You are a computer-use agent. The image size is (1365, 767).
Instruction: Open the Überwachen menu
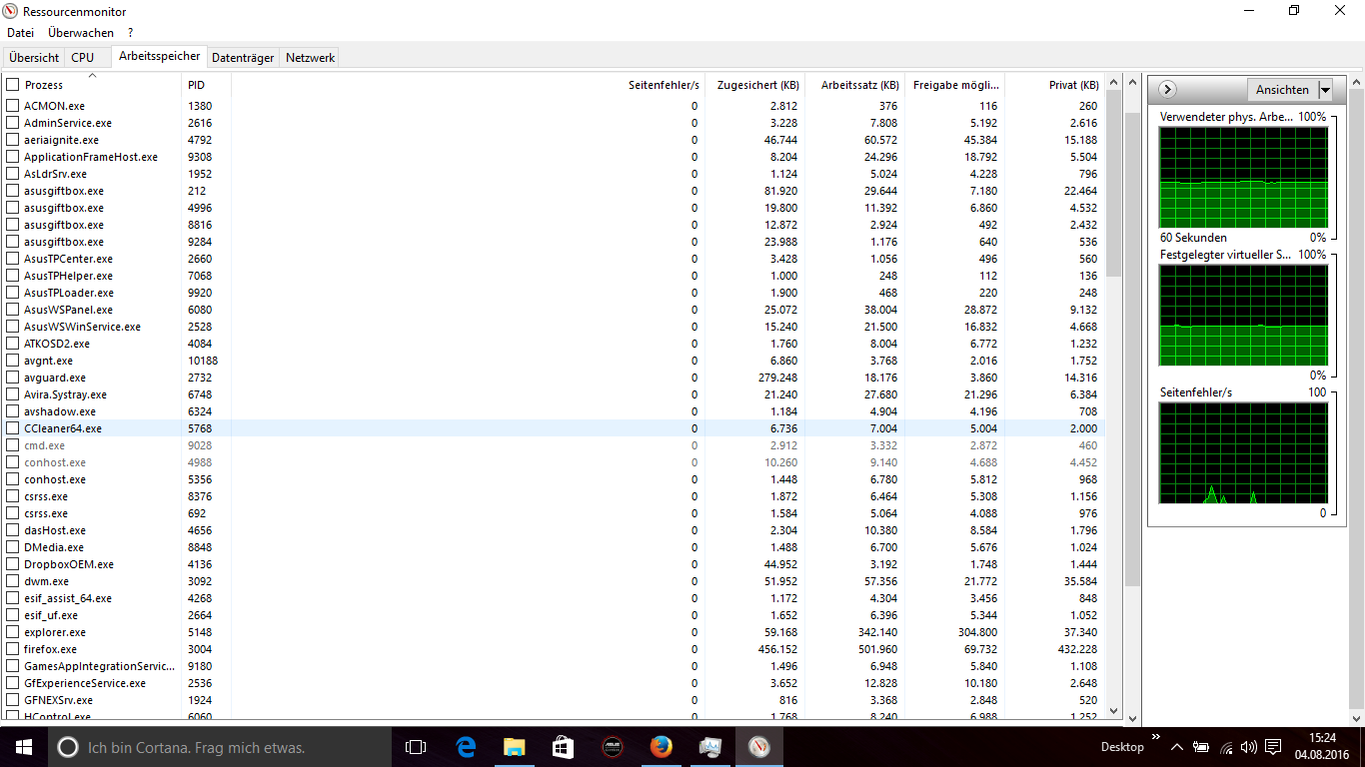point(81,33)
